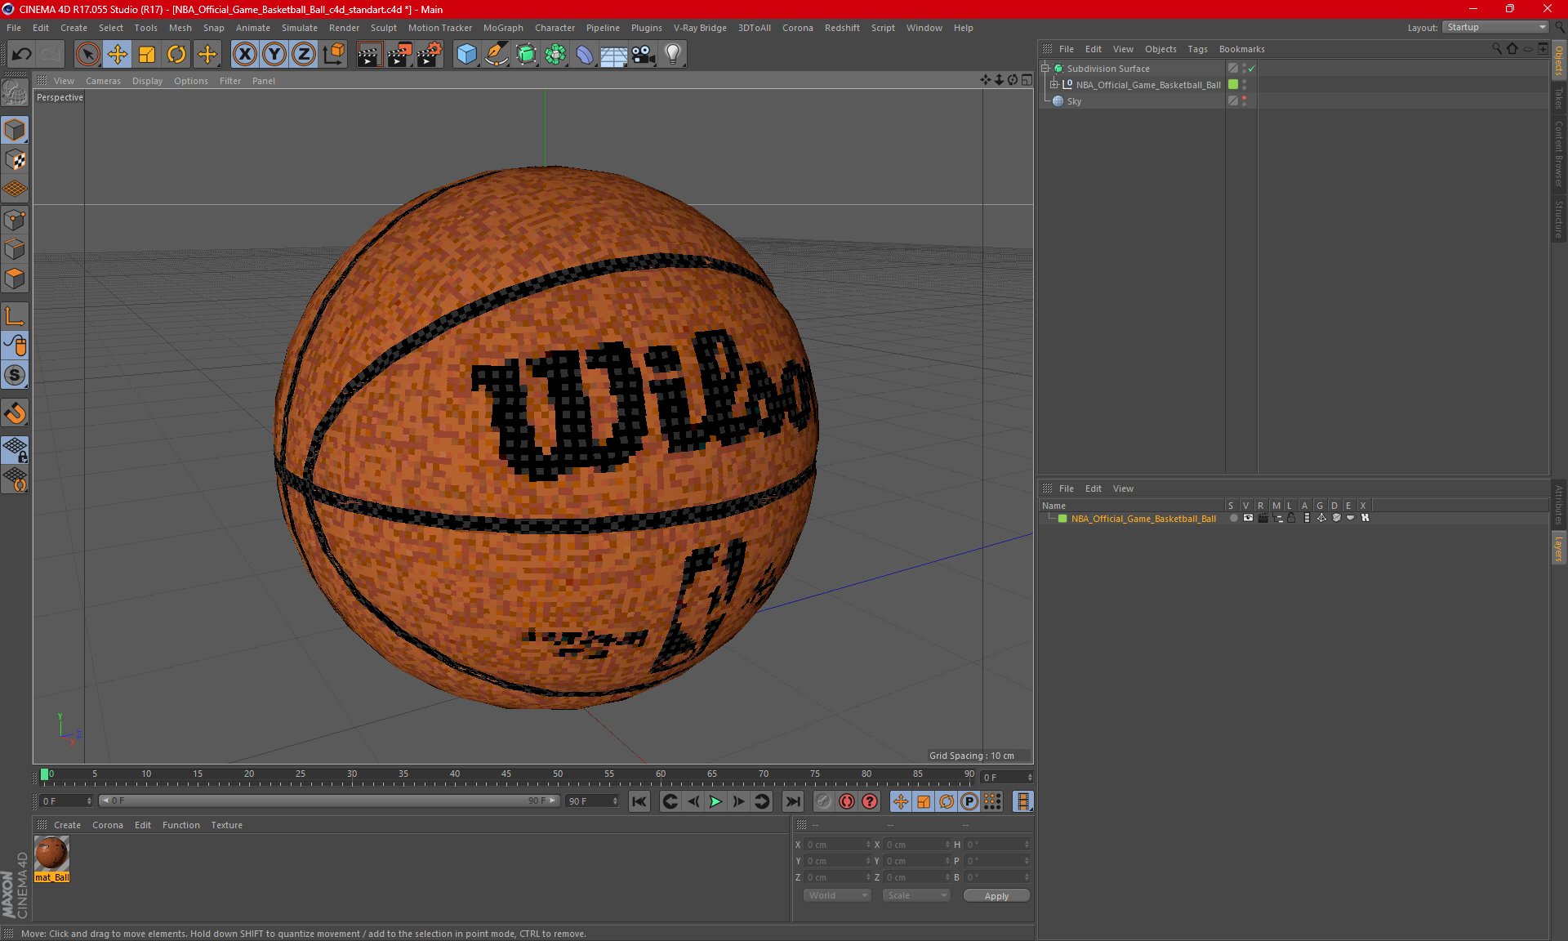Image resolution: width=1568 pixels, height=941 pixels.
Task: Choose the Scale tool
Action: tap(147, 55)
